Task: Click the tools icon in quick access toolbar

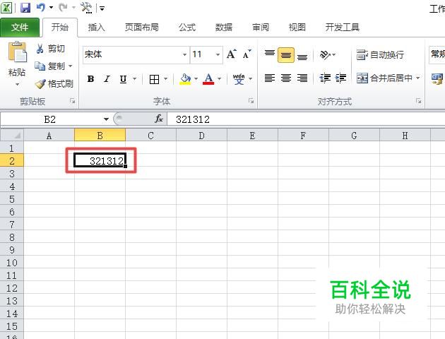Action: 86,8
